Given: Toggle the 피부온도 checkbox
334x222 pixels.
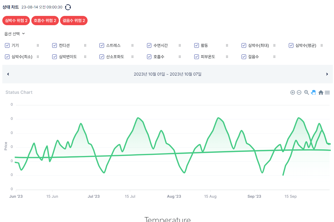Looking at the screenshot, I should pos(197,57).
